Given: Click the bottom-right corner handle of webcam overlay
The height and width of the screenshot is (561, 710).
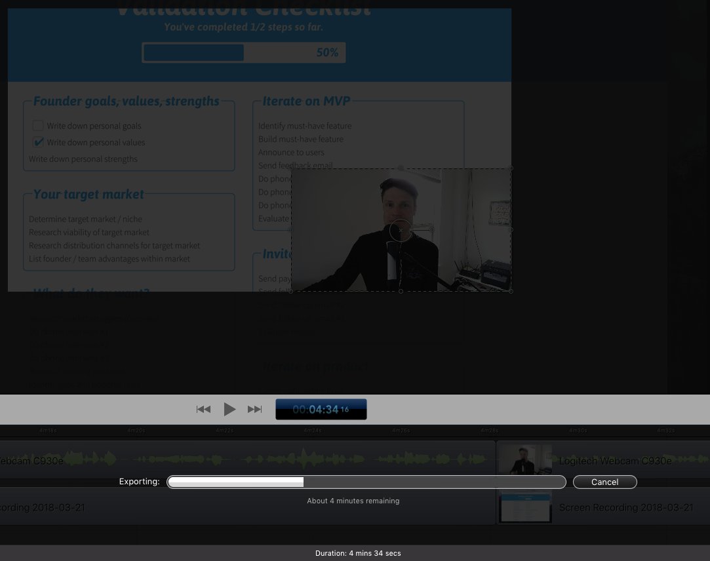Looking at the screenshot, I should click(511, 291).
